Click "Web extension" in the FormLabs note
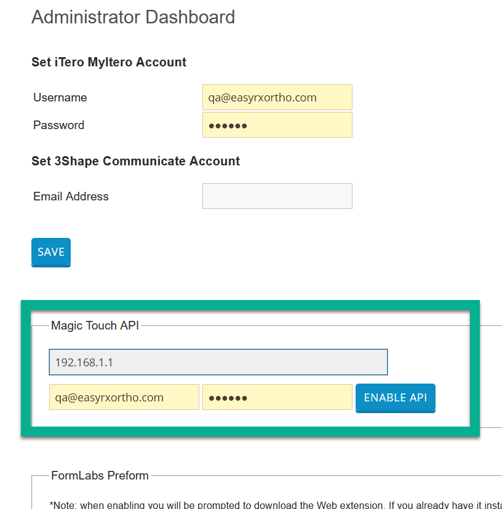This screenshot has height=509, width=502. (335, 505)
